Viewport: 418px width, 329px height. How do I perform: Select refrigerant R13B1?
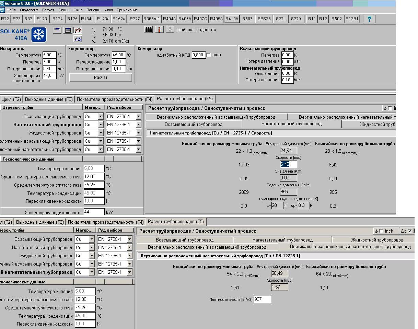tap(352, 19)
